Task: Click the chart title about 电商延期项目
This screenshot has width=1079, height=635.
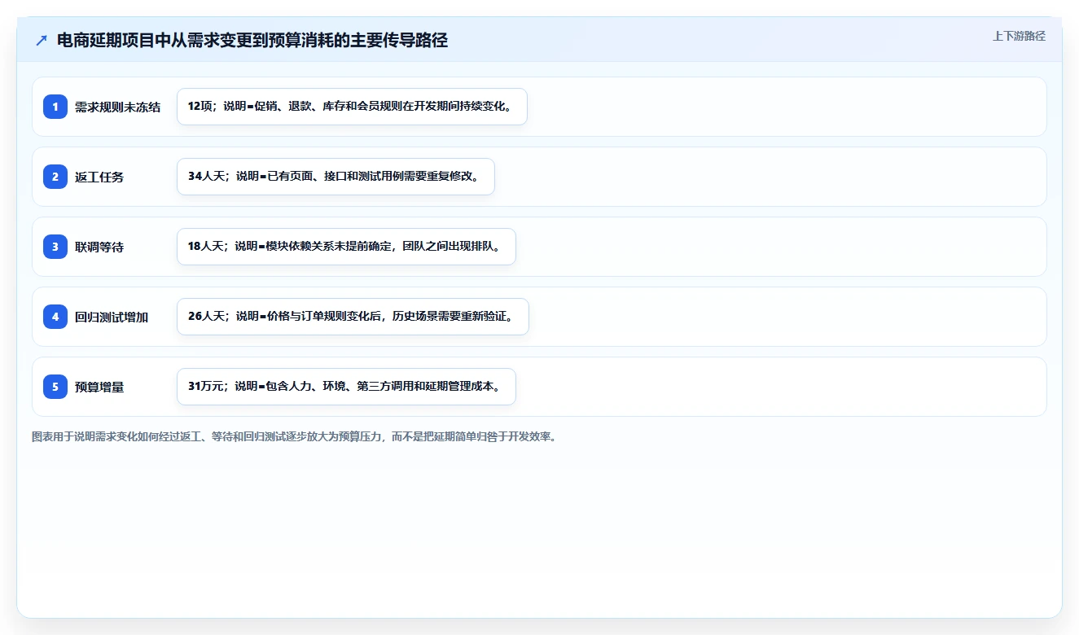Action: pyautogui.click(x=252, y=40)
